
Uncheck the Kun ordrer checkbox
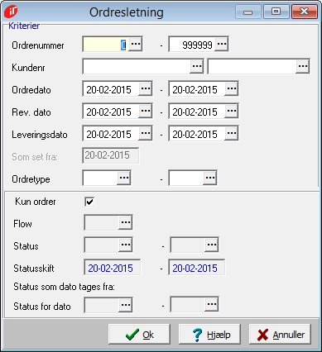89,202
